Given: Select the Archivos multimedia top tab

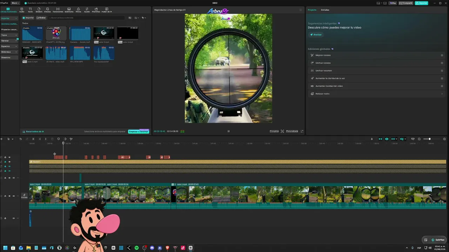Looking at the screenshot, I should coord(9,10).
